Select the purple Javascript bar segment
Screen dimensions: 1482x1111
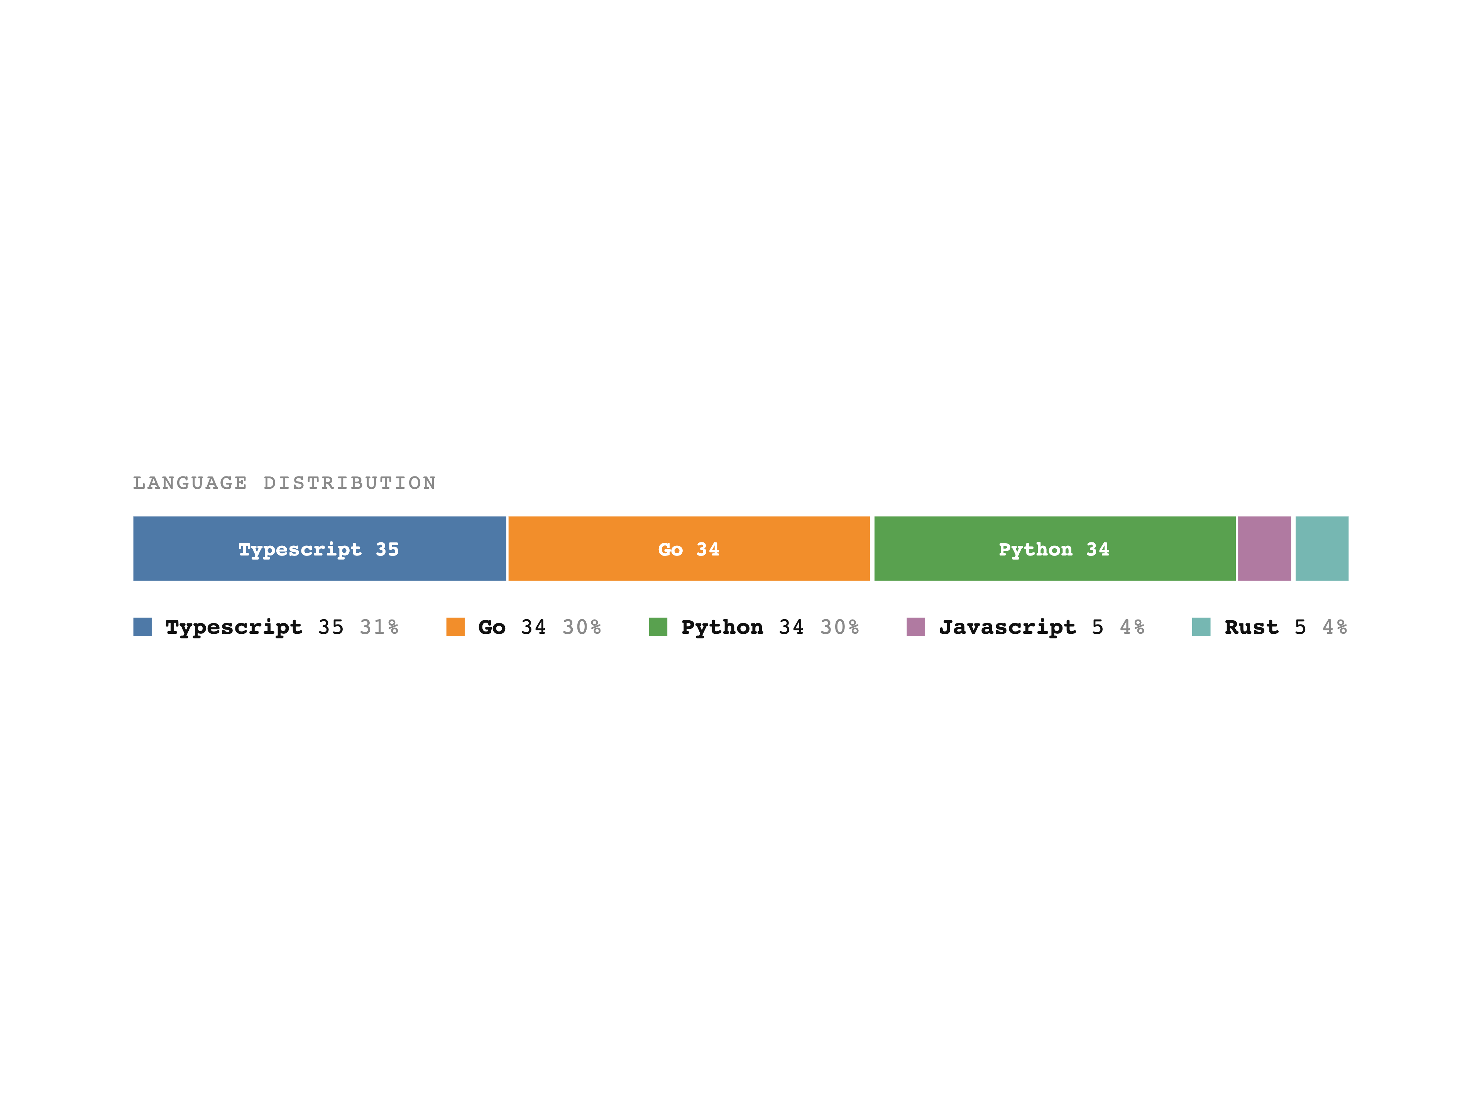(x=1264, y=549)
